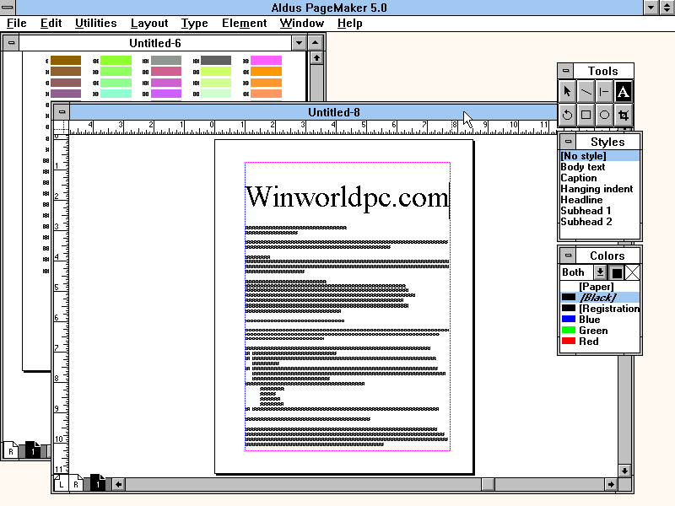The image size is (675, 506).
Task: Go to left master page L in Untitled-8
Action: point(61,484)
